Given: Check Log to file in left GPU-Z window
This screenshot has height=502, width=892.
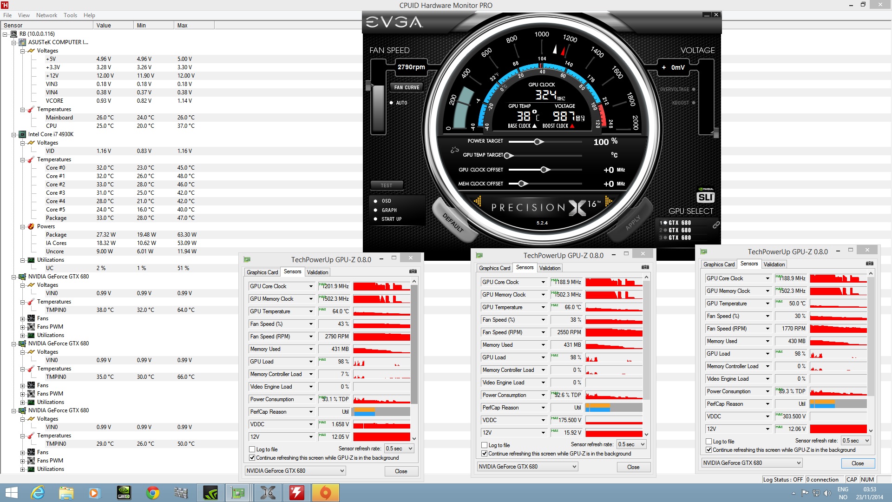Looking at the screenshot, I should tap(252, 449).
